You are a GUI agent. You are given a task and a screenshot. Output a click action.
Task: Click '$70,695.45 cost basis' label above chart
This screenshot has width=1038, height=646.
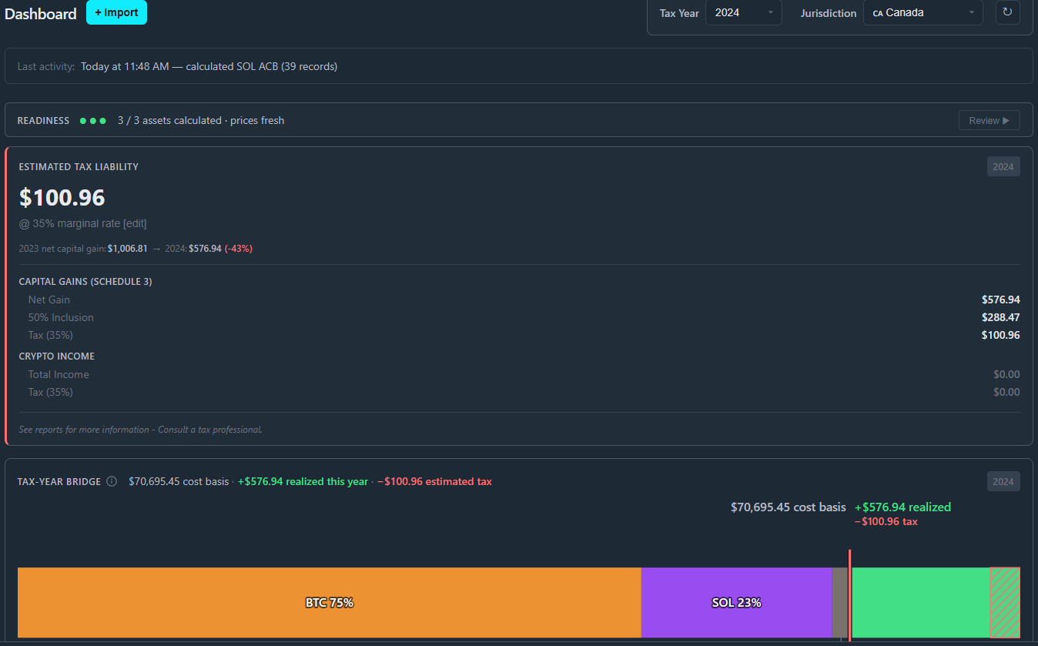pos(788,507)
